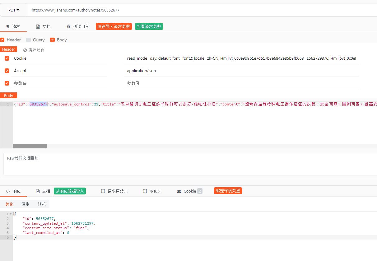377x261 pixels.
Task: Switch to the 预览 response view tab
Action: point(42,204)
